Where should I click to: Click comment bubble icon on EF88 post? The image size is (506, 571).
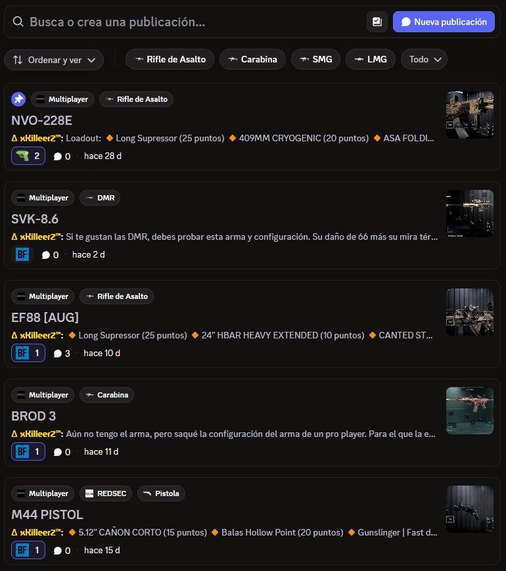click(x=58, y=354)
